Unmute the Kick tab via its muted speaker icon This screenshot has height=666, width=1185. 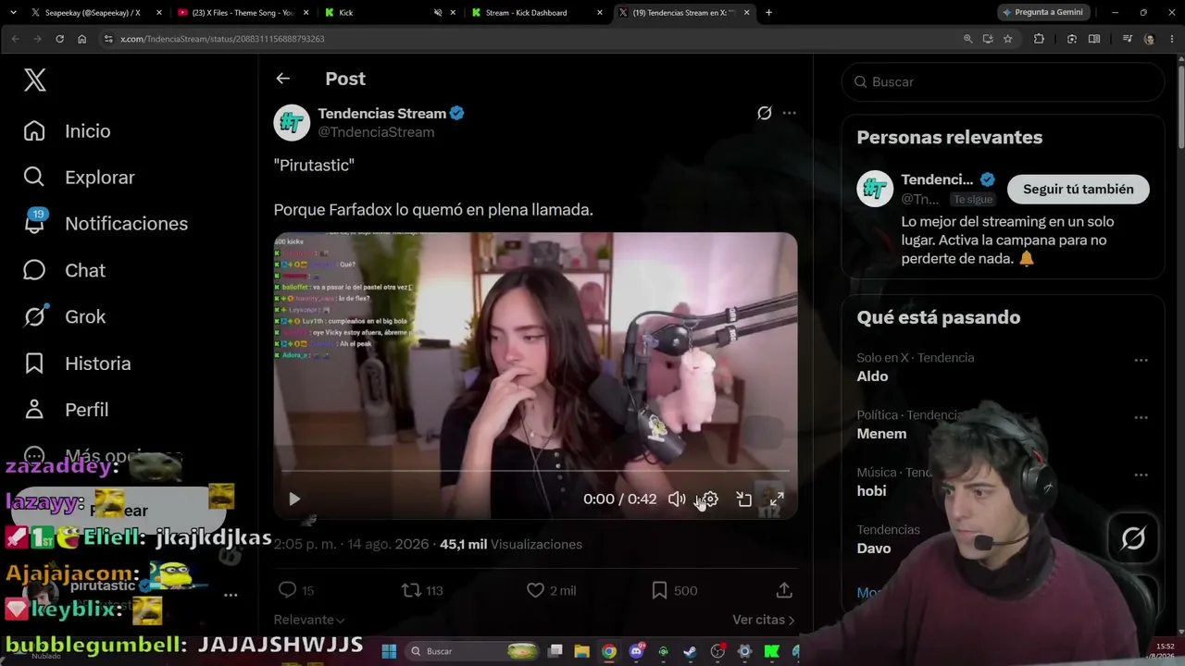click(438, 13)
